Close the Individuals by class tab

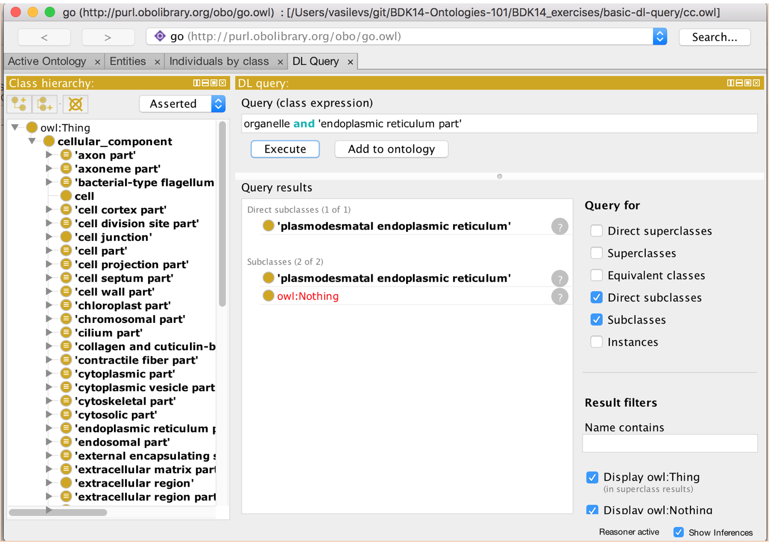coord(280,62)
